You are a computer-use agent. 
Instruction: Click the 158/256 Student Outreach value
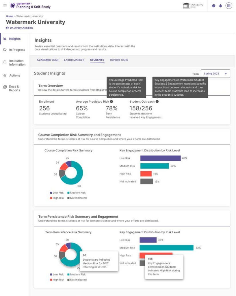pos(141,108)
